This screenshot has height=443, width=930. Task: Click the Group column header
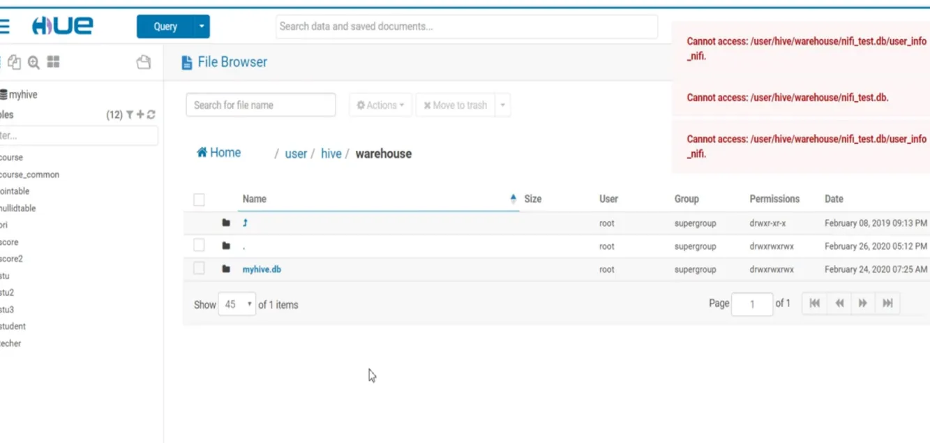[x=687, y=199]
